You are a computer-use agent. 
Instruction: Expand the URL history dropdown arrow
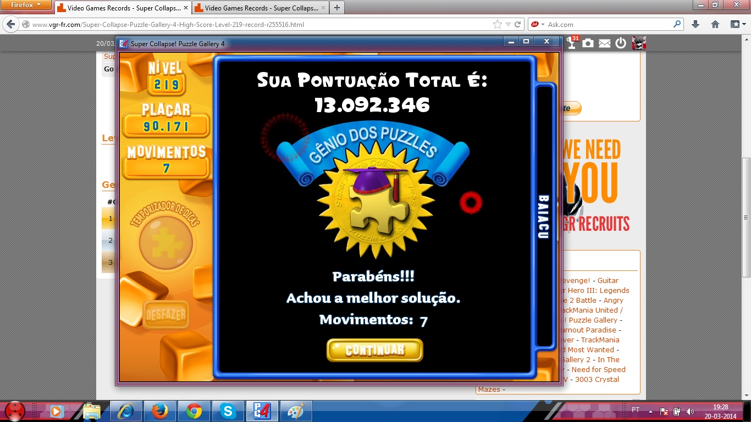coord(509,24)
